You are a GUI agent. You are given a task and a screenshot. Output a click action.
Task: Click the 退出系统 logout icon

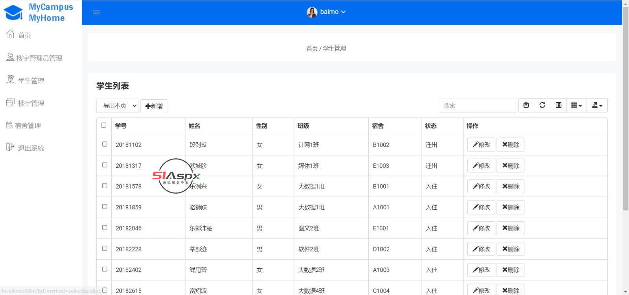10,147
